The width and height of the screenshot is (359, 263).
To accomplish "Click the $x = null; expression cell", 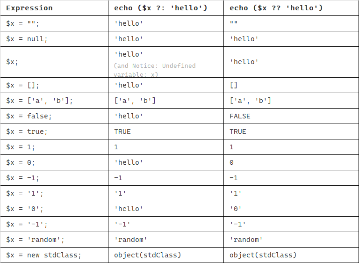I will [54, 39].
